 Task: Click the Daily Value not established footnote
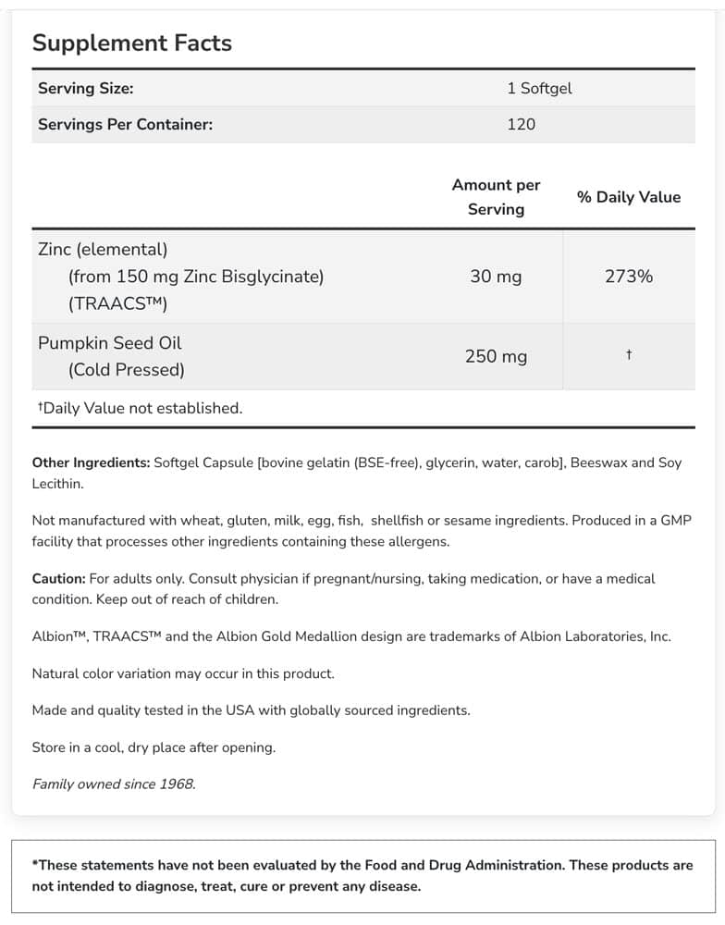(x=140, y=407)
